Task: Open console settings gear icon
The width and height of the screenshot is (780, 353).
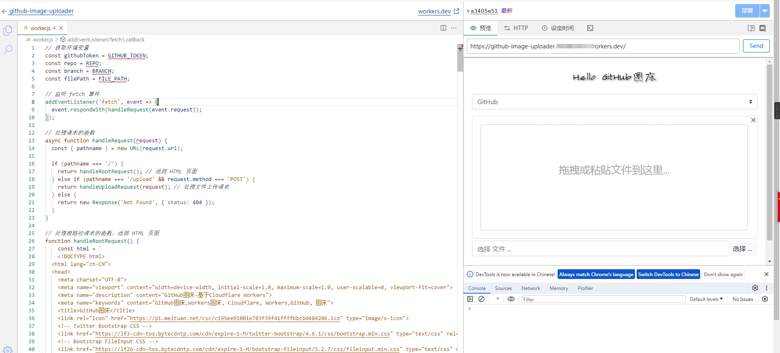Action: pos(765,299)
